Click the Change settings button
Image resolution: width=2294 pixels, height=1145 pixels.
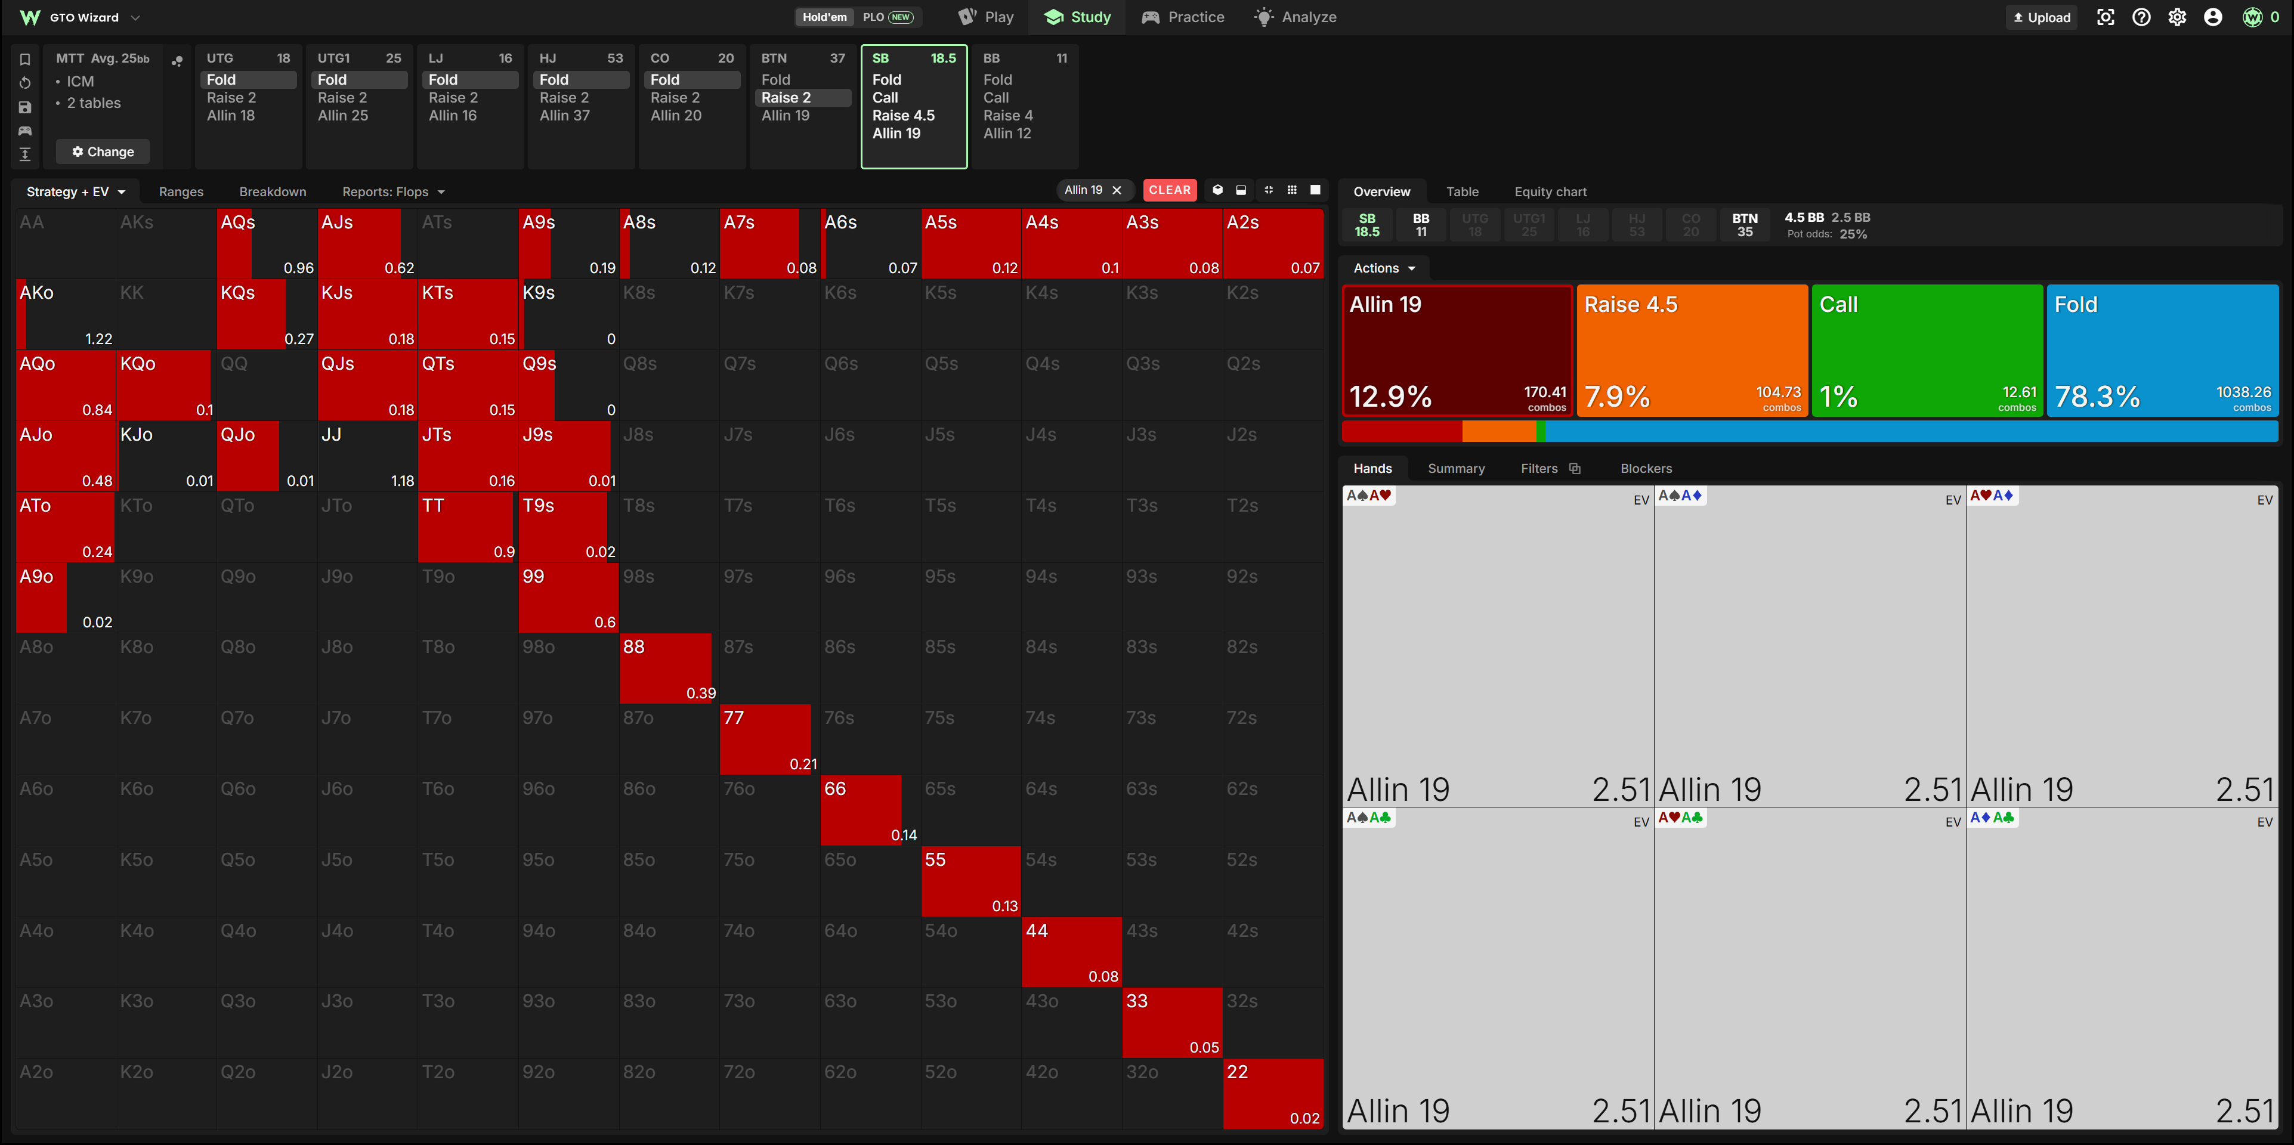(x=103, y=151)
